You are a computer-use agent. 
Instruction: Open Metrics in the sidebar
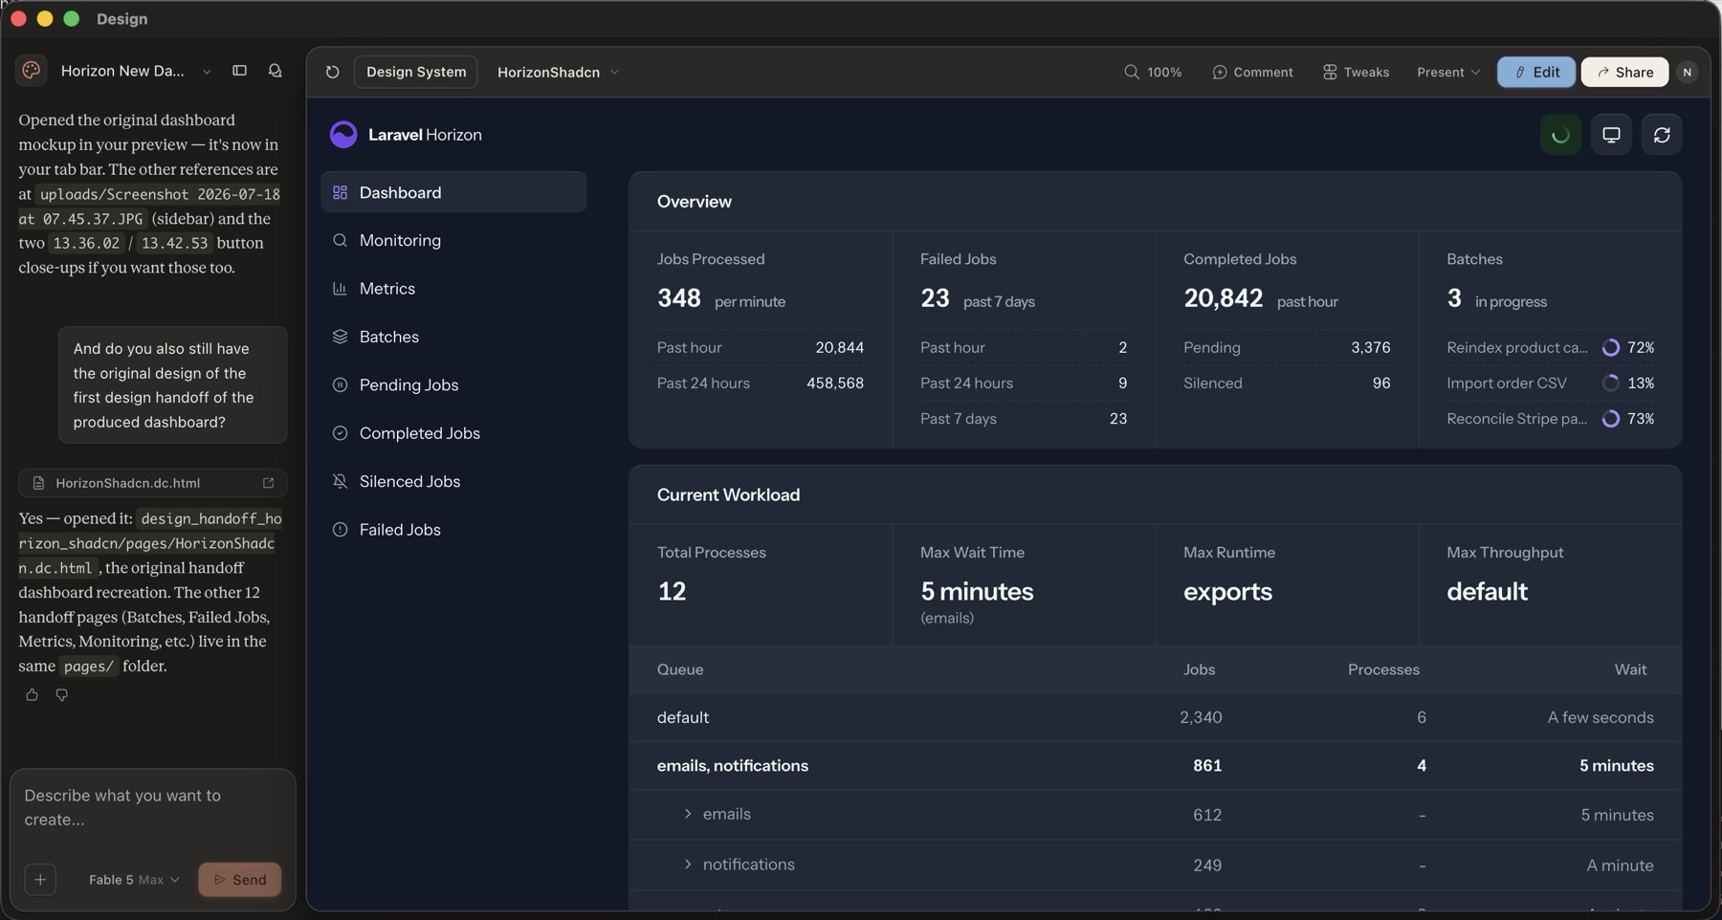(x=453, y=289)
